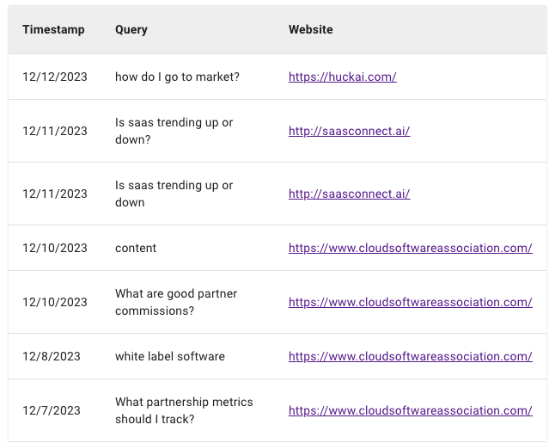This screenshot has width=555, height=443.
Task: Select the "white label software" query text
Action: pyautogui.click(x=170, y=356)
